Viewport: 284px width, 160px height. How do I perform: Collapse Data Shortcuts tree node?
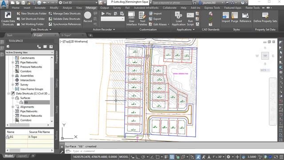pyautogui.click(x=8, y=93)
